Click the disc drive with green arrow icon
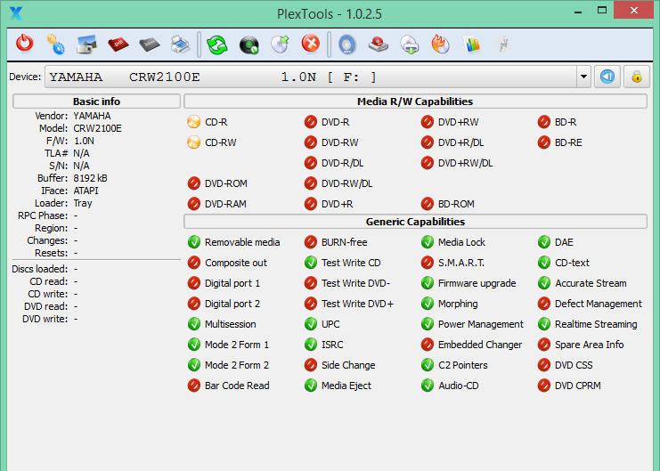660x471 pixels. point(410,45)
